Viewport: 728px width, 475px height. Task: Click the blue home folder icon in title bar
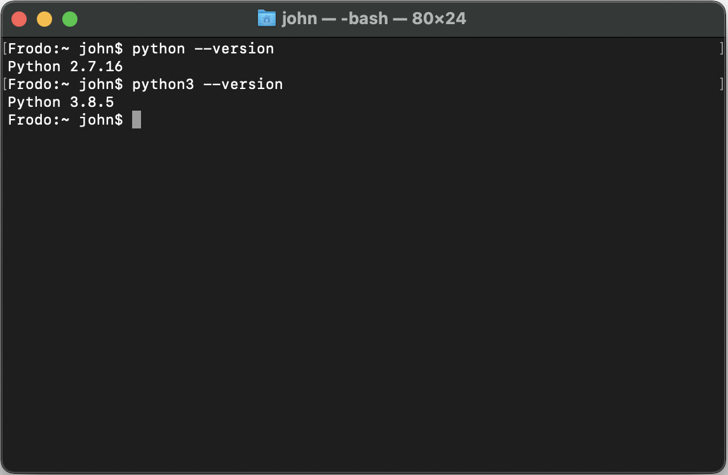tap(267, 18)
